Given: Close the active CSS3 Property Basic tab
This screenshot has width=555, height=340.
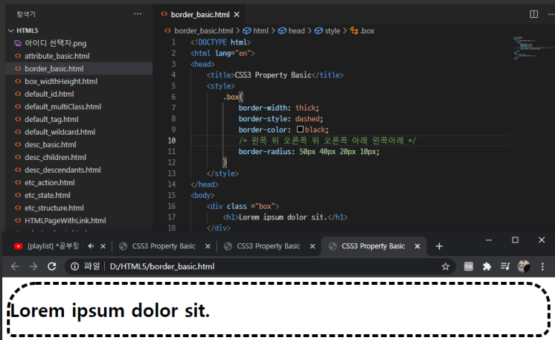Looking at the screenshot, I should [x=417, y=246].
